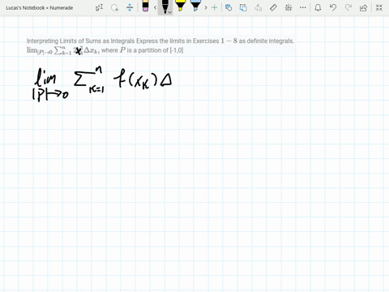Open notifications bell
The width and height of the screenshot is (389, 292).
pyautogui.click(x=318, y=7)
